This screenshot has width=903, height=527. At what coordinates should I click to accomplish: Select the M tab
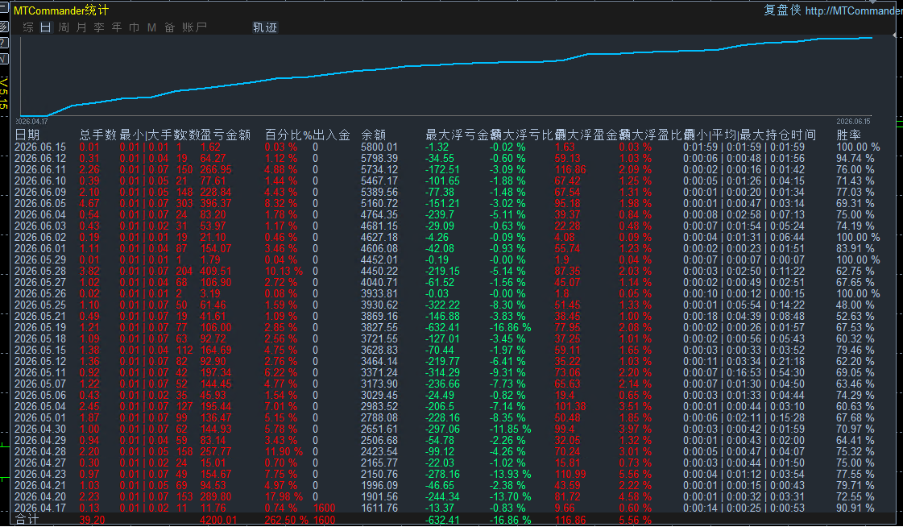click(151, 27)
